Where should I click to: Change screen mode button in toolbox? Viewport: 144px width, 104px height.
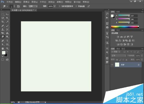point(7,60)
